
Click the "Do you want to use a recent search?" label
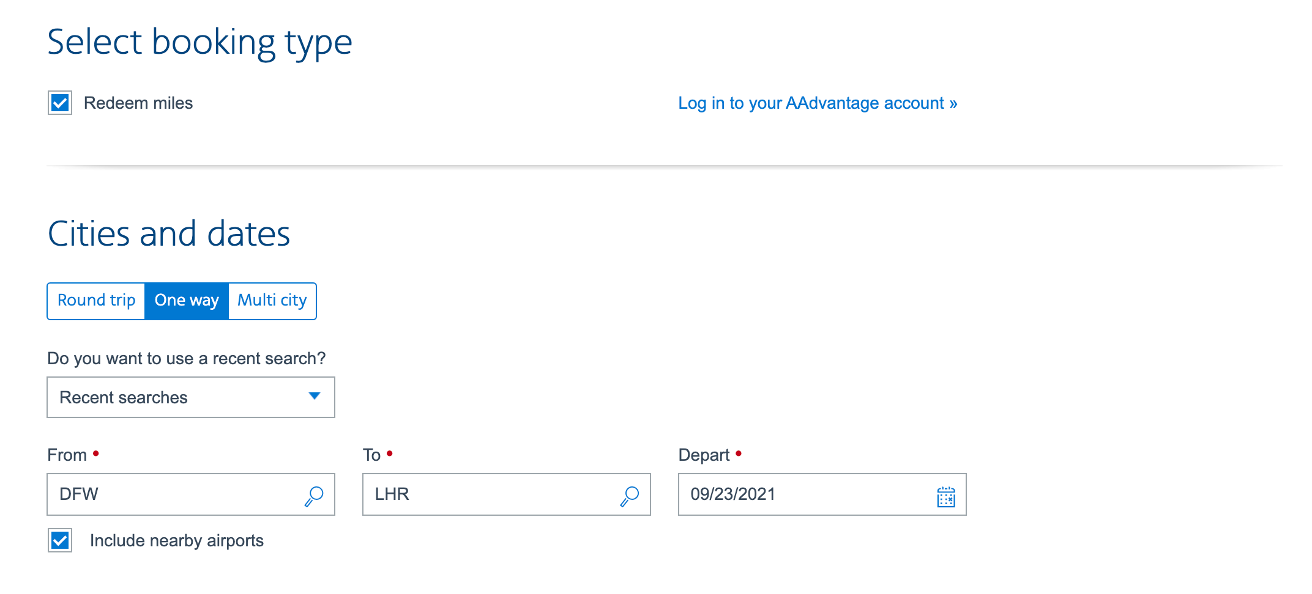pyautogui.click(x=187, y=358)
